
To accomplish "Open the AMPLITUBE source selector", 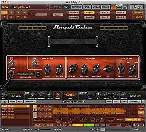I will 133,119.
